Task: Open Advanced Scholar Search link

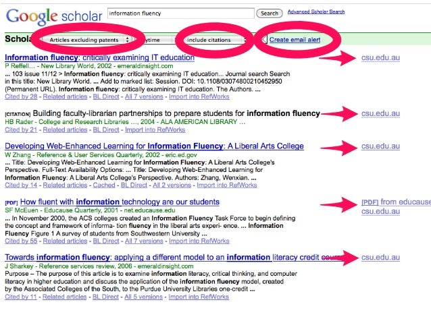Action: pos(316,11)
